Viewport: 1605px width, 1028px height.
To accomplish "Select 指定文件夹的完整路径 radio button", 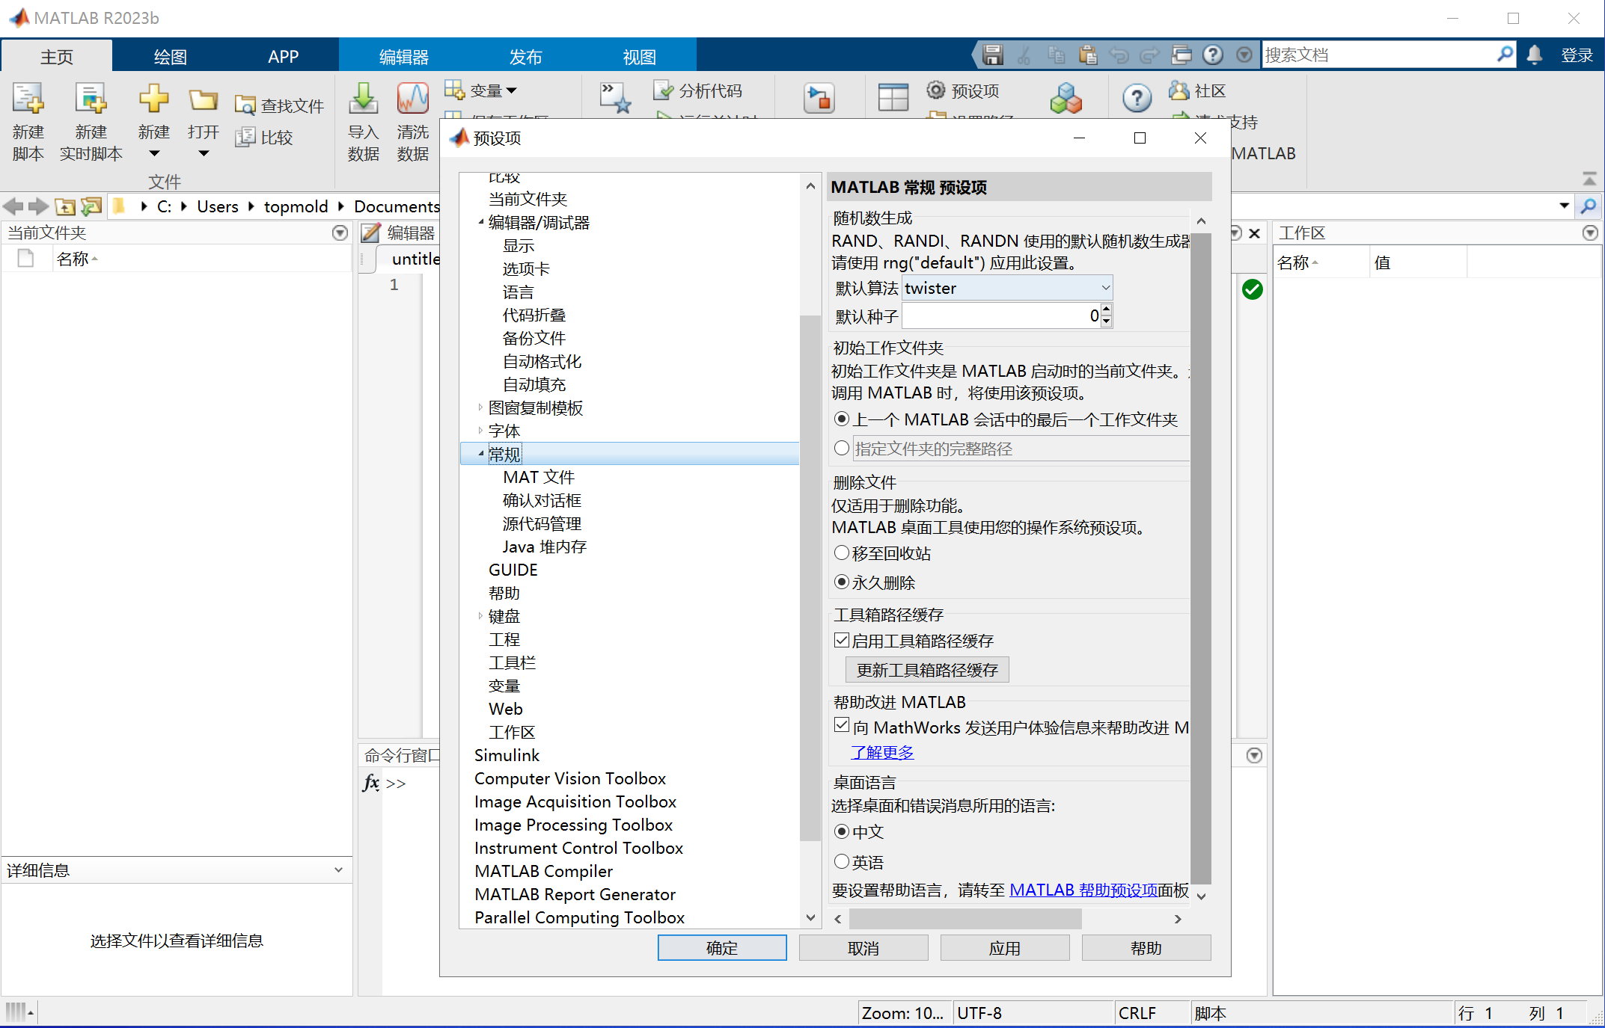I will click(842, 448).
